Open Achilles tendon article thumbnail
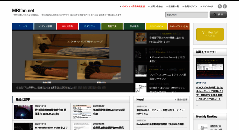The height and width of the screenshot is (130, 239). tap(141, 71)
